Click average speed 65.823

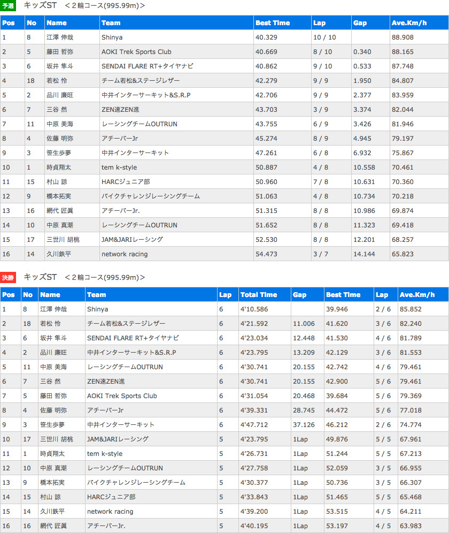pos(402,254)
